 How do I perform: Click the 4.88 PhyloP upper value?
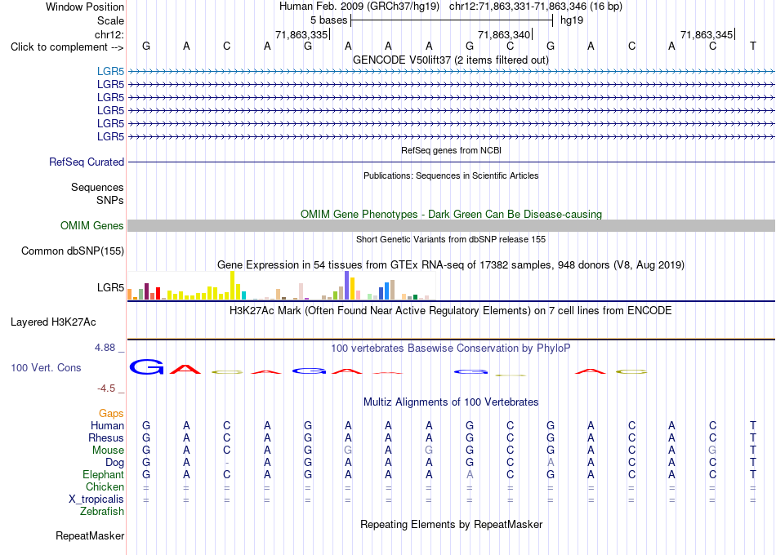(x=105, y=348)
